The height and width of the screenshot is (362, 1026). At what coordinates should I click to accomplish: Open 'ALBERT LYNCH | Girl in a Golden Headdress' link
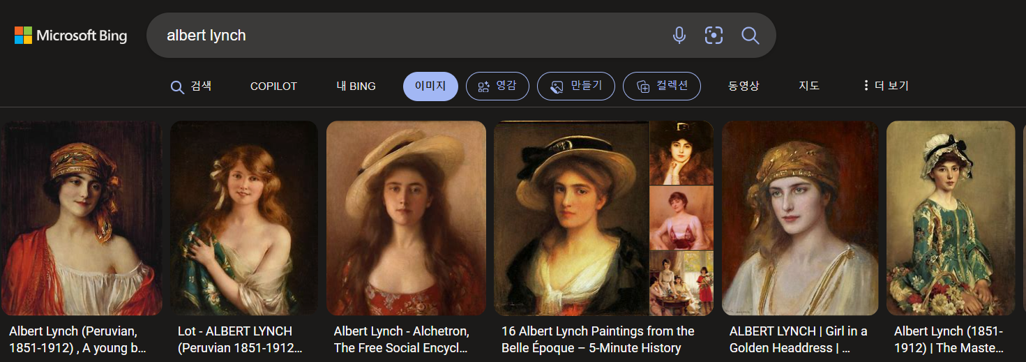(799, 340)
